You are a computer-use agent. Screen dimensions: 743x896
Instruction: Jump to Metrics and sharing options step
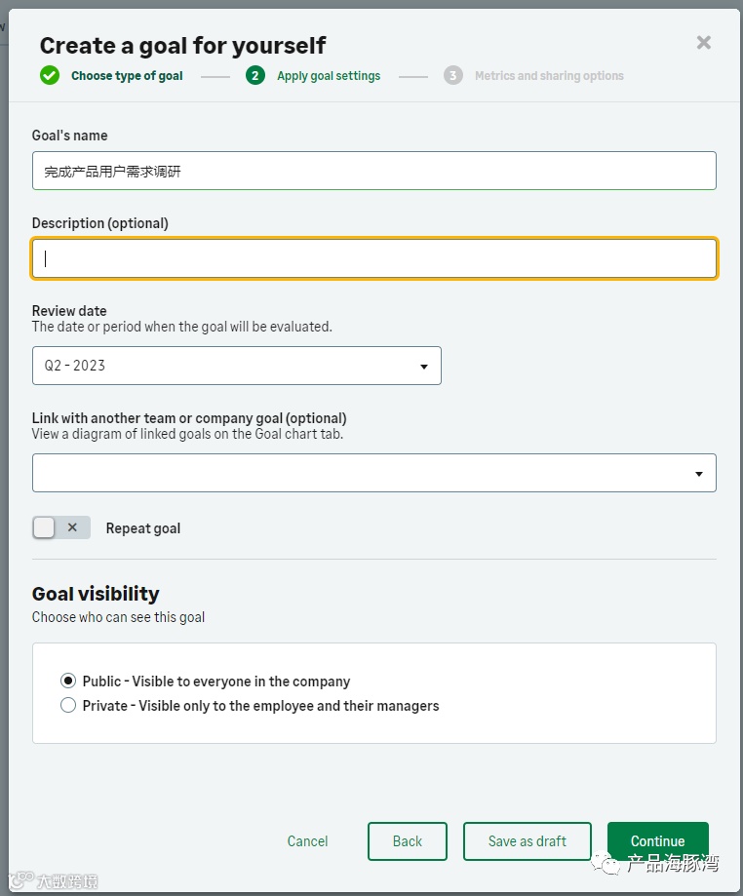pyautogui.click(x=549, y=76)
